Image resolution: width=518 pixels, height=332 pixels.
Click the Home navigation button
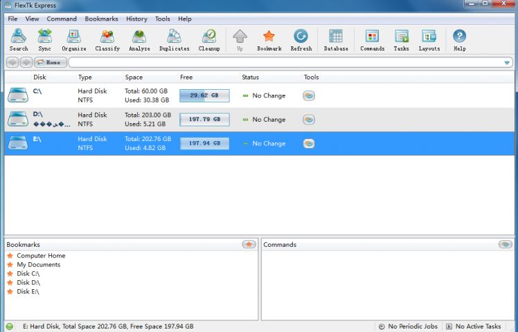(50, 63)
